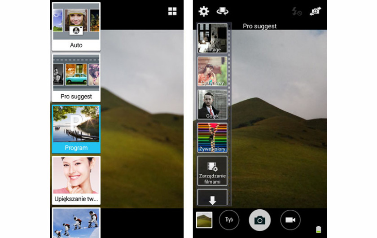Image resolution: width=377 pixels, height=238 pixels.
Task: Open camera settings gear icon
Action: (x=204, y=11)
